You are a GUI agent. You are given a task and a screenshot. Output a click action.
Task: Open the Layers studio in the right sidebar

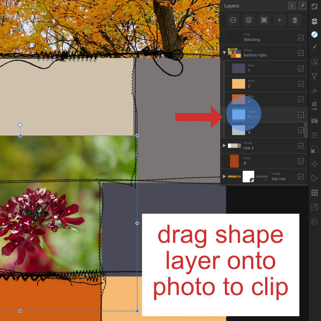(x=315, y=21)
